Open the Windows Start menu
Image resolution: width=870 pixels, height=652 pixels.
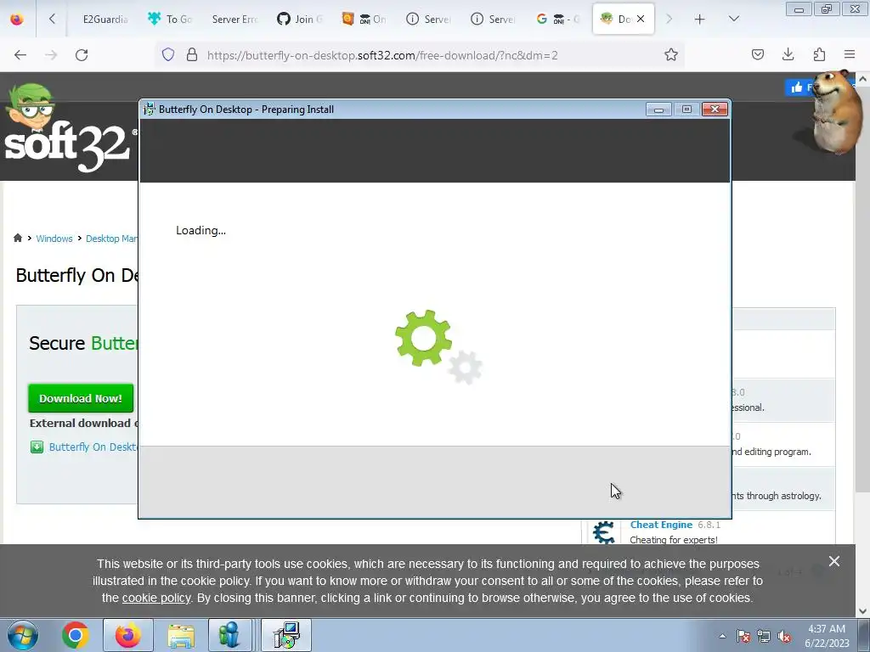coord(23,635)
